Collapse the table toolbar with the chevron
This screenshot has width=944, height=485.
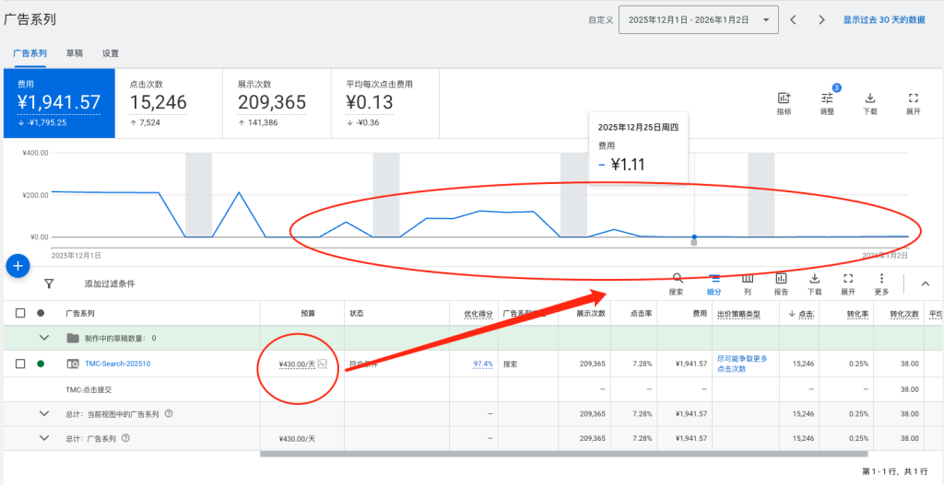[926, 283]
